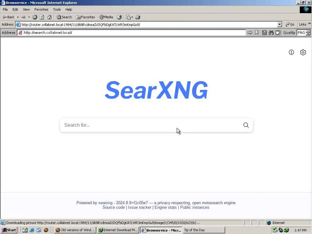Image resolution: width=312 pixels, height=234 pixels.
Task: Switch to Internet Download Manager taskbar window
Action: pyautogui.click(x=118, y=230)
